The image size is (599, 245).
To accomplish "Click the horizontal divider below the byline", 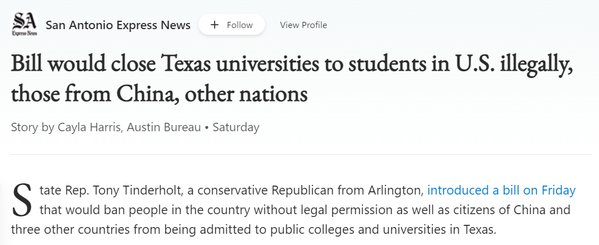I will (x=301, y=154).
